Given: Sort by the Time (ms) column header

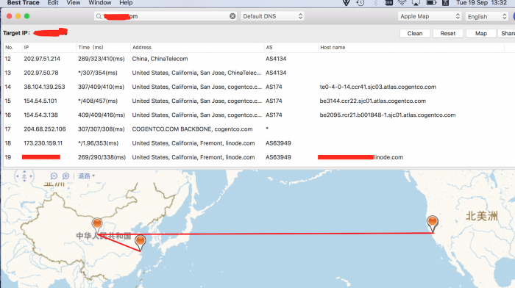Looking at the screenshot, I should (103, 47).
